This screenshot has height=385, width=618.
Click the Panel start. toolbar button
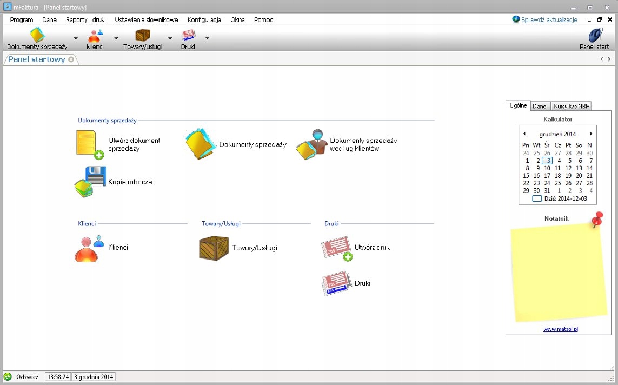pos(595,39)
